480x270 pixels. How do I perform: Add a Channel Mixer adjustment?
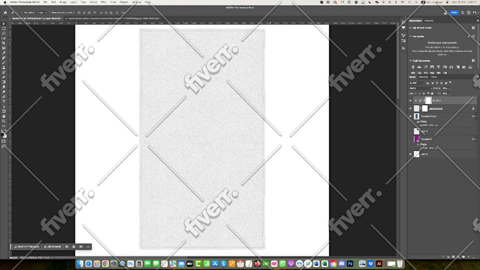pos(471,67)
